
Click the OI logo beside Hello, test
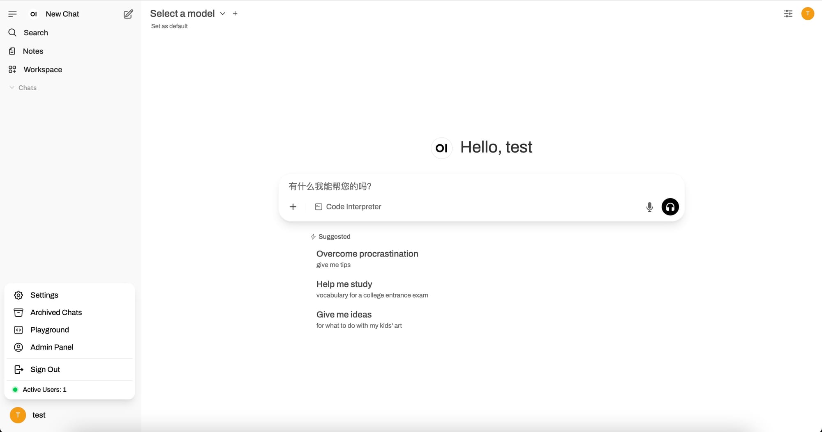(441, 148)
